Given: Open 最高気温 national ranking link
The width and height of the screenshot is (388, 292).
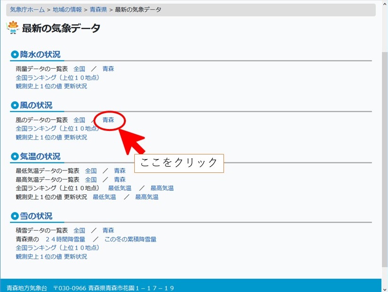Looking at the screenshot, I should pyautogui.click(x=162, y=188).
